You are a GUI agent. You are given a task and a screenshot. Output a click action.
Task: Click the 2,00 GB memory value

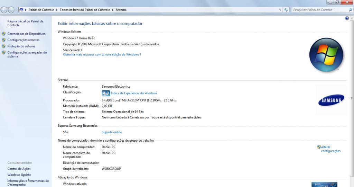pyautogui.click(x=107, y=106)
